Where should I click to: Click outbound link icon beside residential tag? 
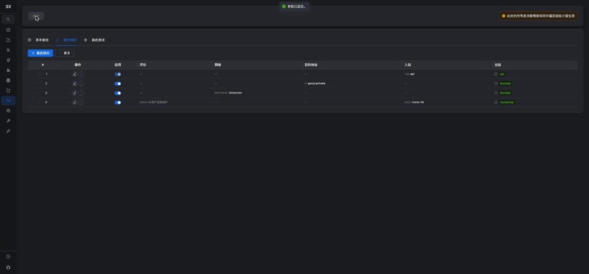tap(496, 102)
